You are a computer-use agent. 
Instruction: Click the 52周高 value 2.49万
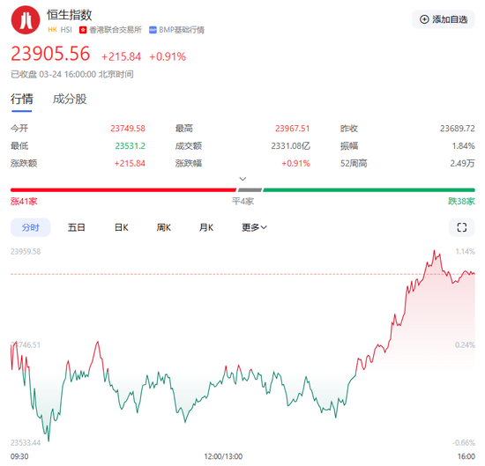[x=462, y=163]
